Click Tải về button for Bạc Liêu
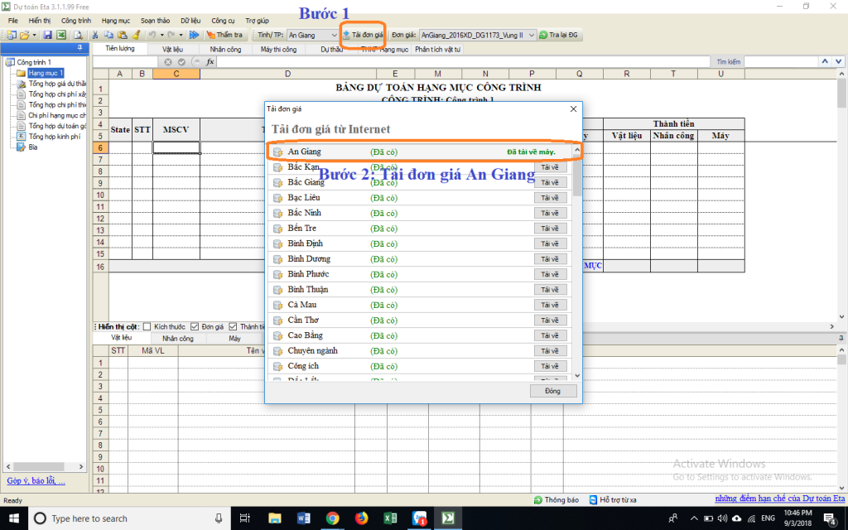Screen dimensions: 848x530 tap(550, 198)
